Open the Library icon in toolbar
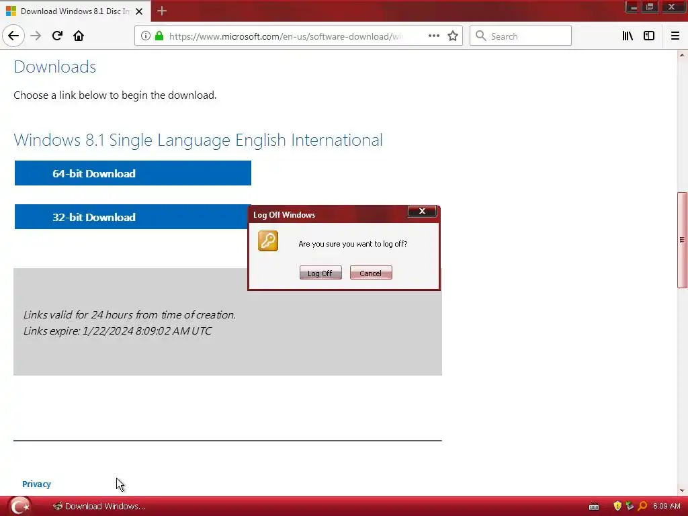This screenshot has width=688, height=516. tap(628, 36)
